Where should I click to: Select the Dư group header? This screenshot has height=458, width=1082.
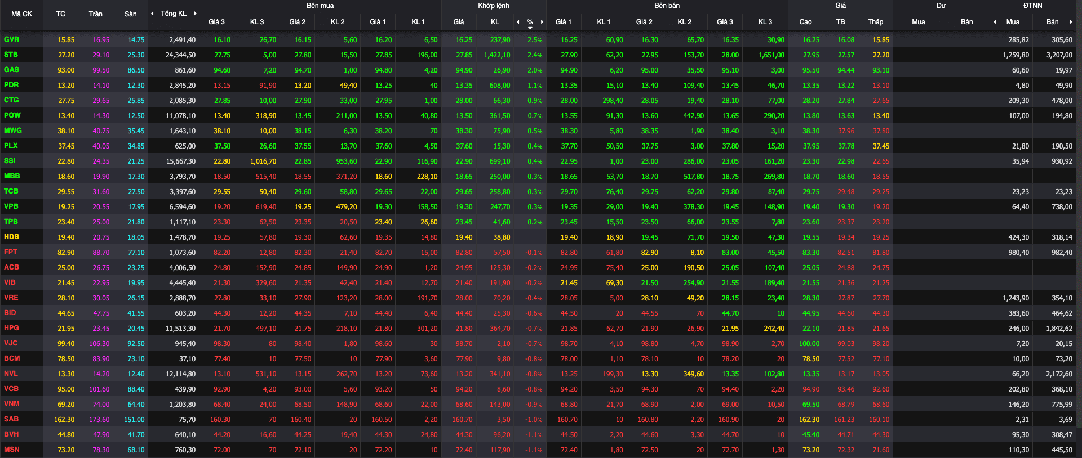pos(941,6)
